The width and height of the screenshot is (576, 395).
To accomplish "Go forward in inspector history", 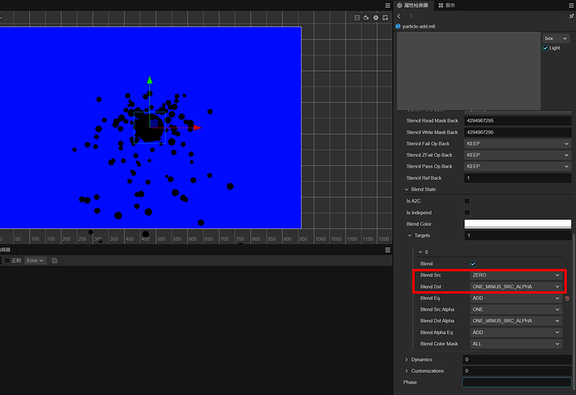I will (x=411, y=16).
